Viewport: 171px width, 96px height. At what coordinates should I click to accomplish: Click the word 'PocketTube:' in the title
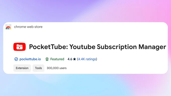pos(49,47)
